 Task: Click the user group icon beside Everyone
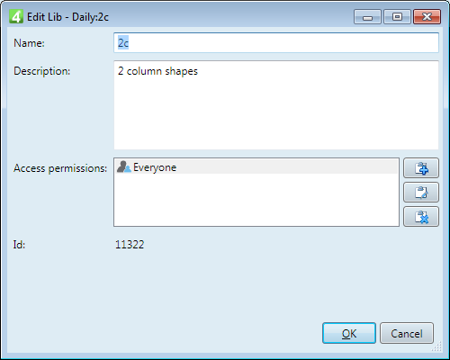pyautogui.click(x=123, y=166)
